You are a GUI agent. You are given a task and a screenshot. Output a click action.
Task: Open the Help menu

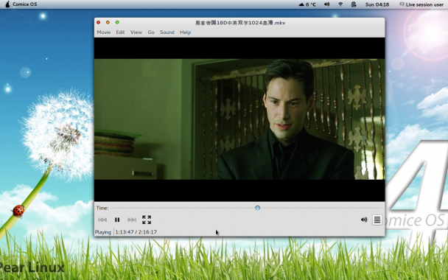[185, 32]
